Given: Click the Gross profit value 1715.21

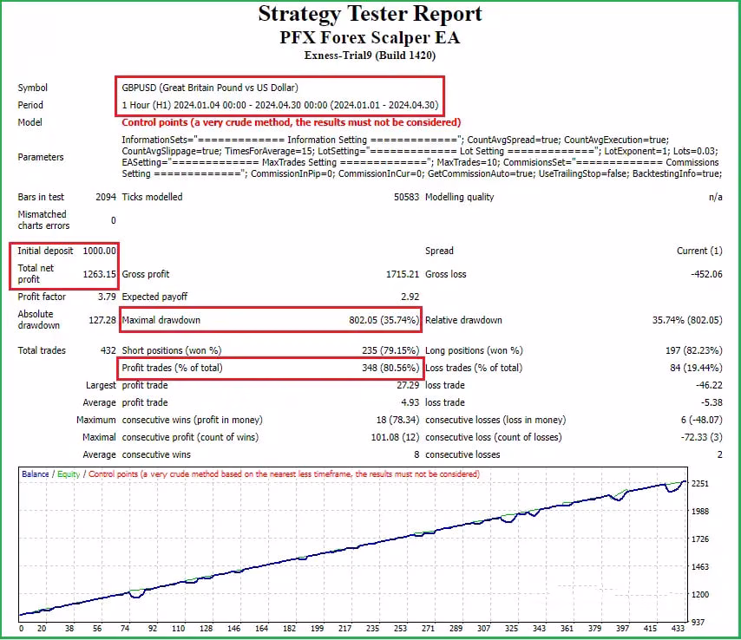Looking at the screenshot, I should (x=403, y=274).
